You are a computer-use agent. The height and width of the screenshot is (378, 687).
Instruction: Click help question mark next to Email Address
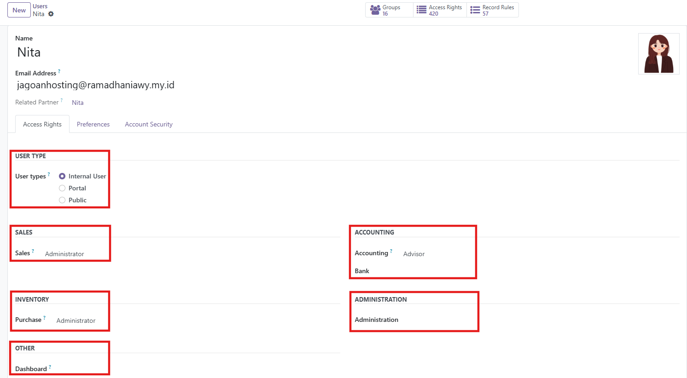point(59,71)
